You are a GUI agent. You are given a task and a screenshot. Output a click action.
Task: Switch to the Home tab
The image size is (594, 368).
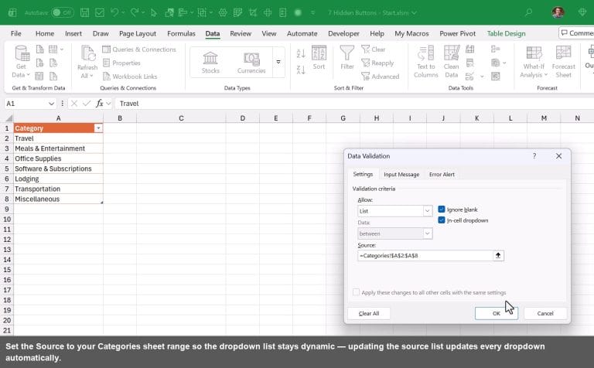(x=45, y=33)
